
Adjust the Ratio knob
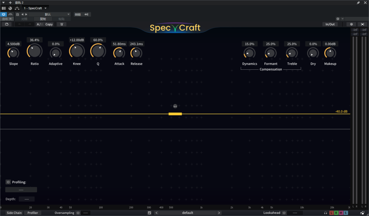[35, 51]
